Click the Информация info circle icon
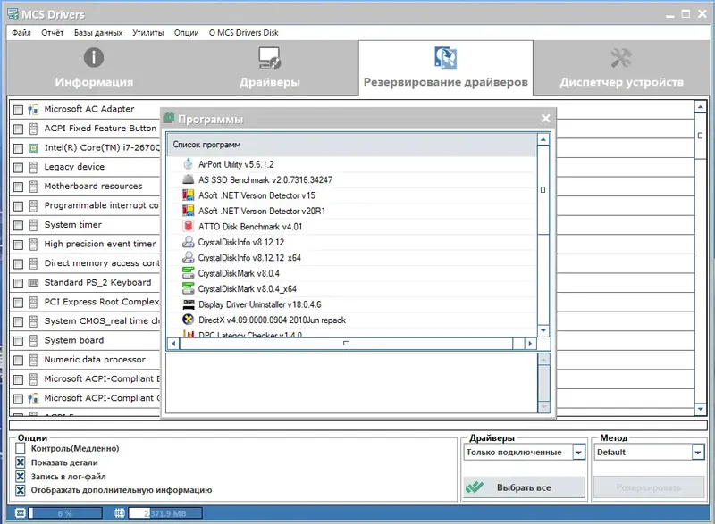This screenshot has width=715, height=524. (94, 57)
